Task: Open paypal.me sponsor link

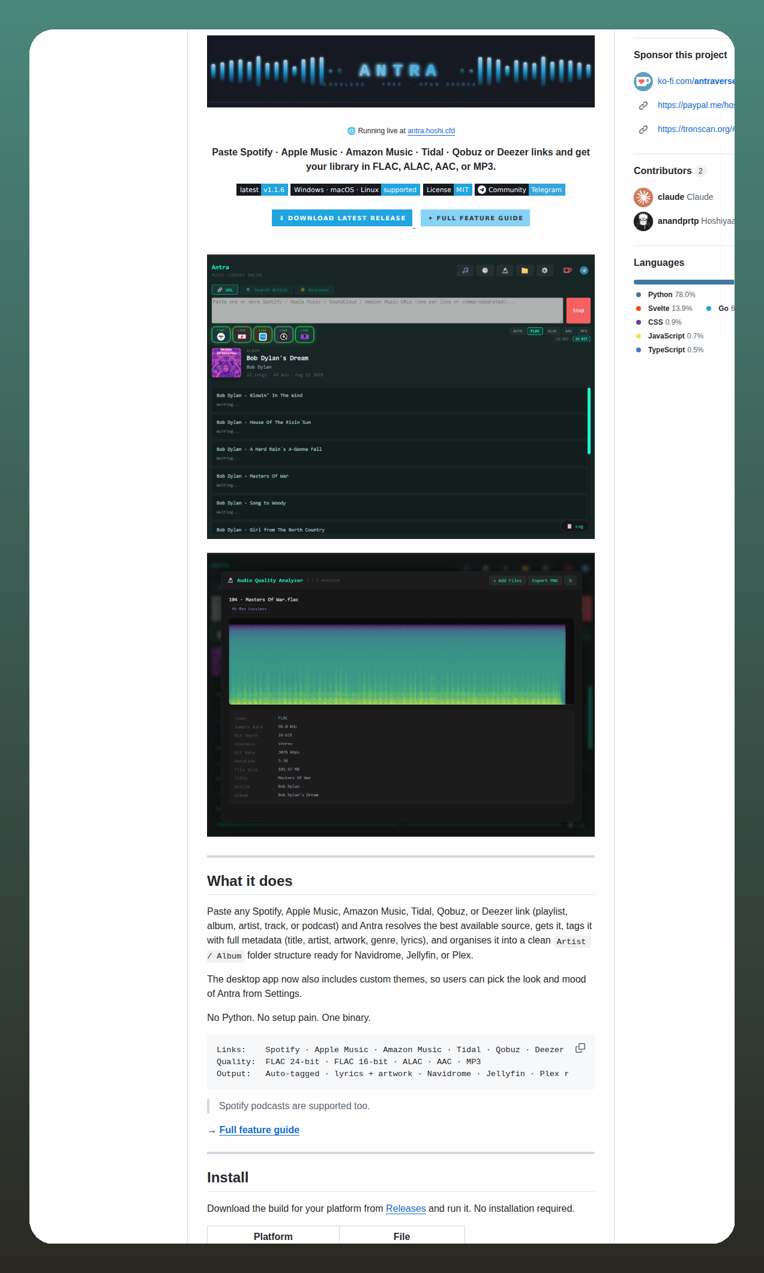Action: (696, 105)
